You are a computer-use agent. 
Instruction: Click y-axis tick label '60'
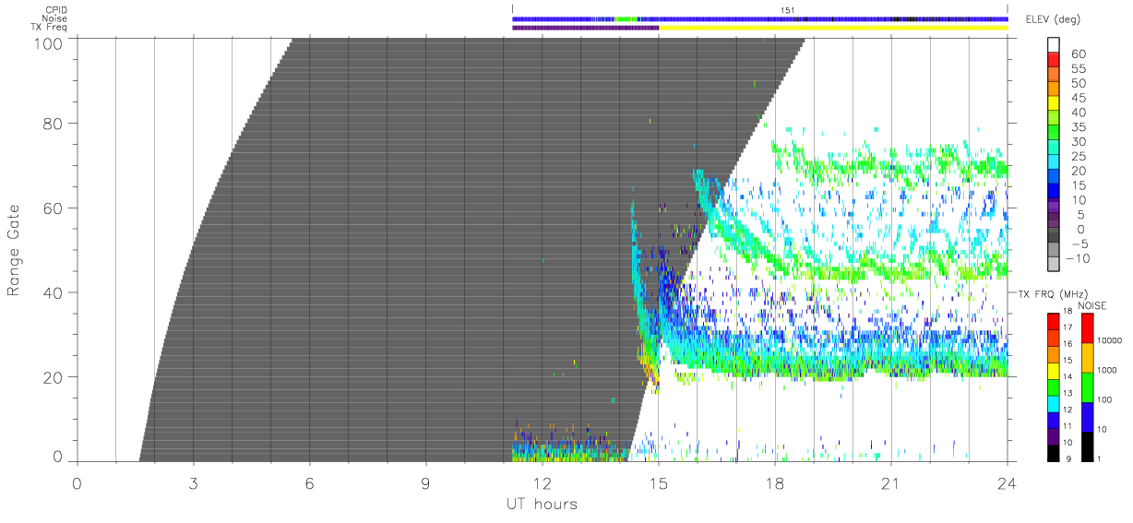(x=54, y=208)
